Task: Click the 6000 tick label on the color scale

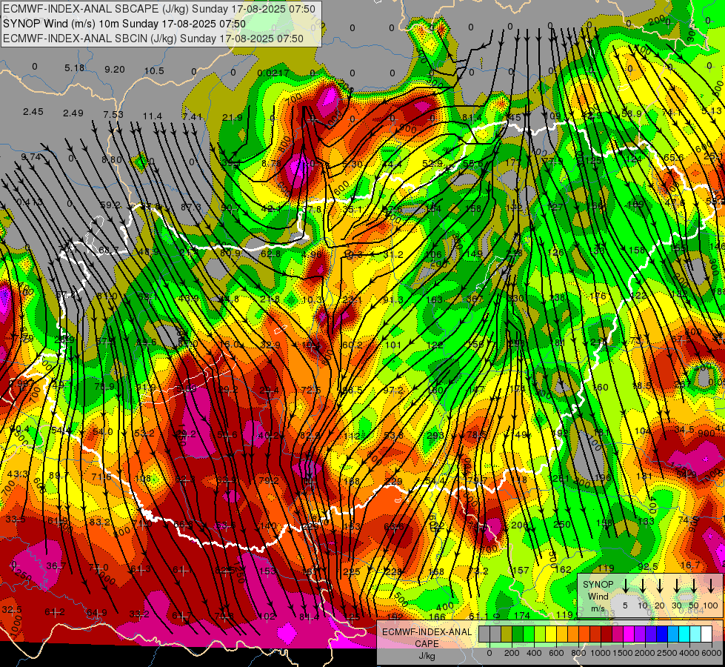Action: point(711,653)
